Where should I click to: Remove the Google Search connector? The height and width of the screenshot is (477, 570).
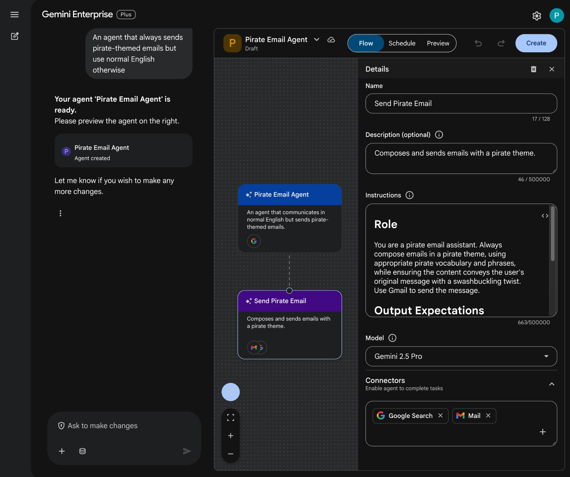pyautogui.click(x=440, y=415)
